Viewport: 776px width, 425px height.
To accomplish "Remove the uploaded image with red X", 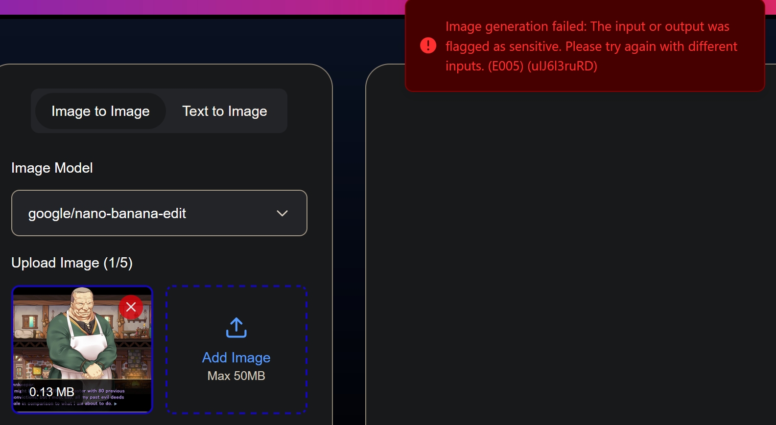I will coord(131,307).
